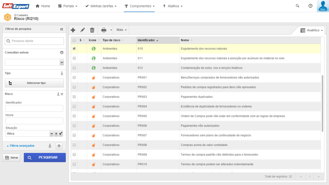329x185 pixels.
Task: Open the Mais dropdown menu
Action: point(121,30)
